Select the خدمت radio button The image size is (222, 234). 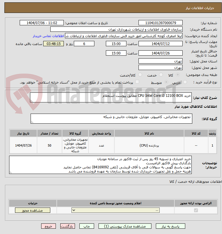point(161,75)
